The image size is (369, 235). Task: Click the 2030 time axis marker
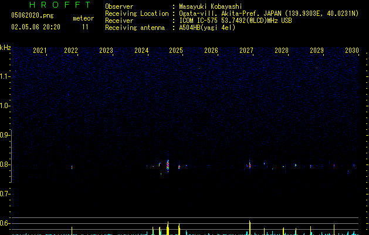pyautogui.click(x=352, y=51)
